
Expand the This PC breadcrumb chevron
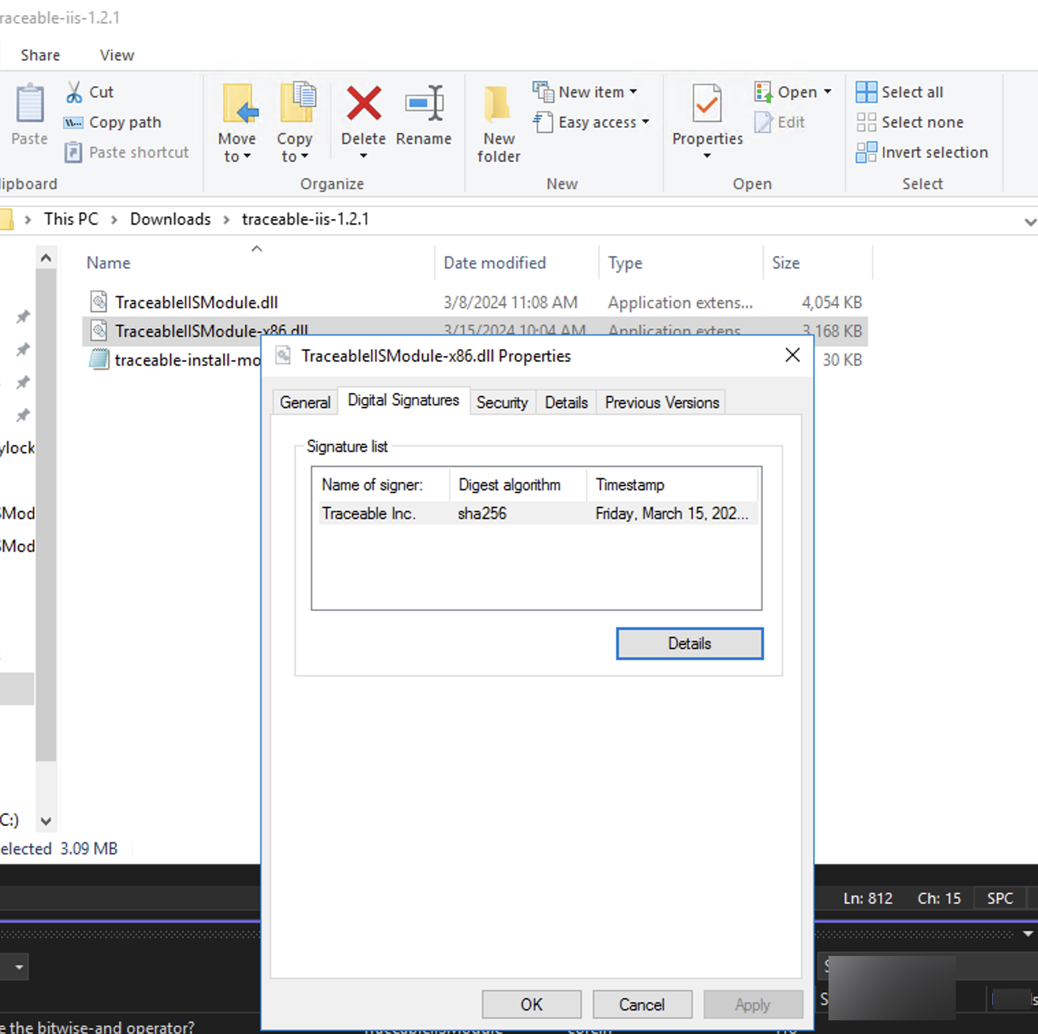tap(114, 219)
